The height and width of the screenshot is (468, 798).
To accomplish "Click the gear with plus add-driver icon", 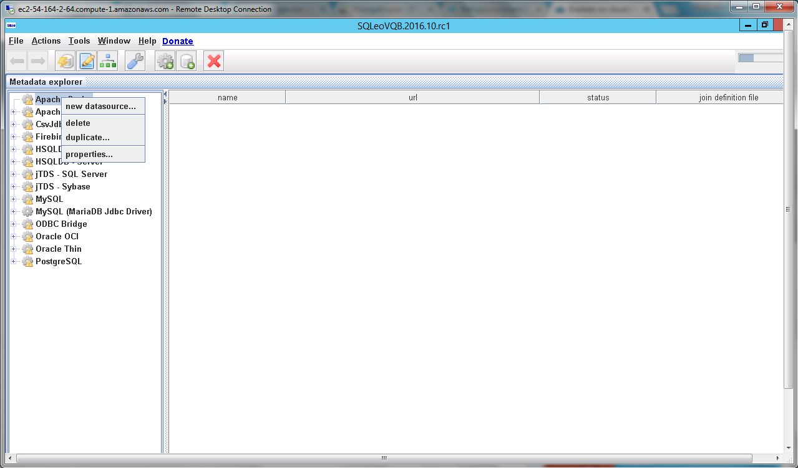I will tap(165, 61).
